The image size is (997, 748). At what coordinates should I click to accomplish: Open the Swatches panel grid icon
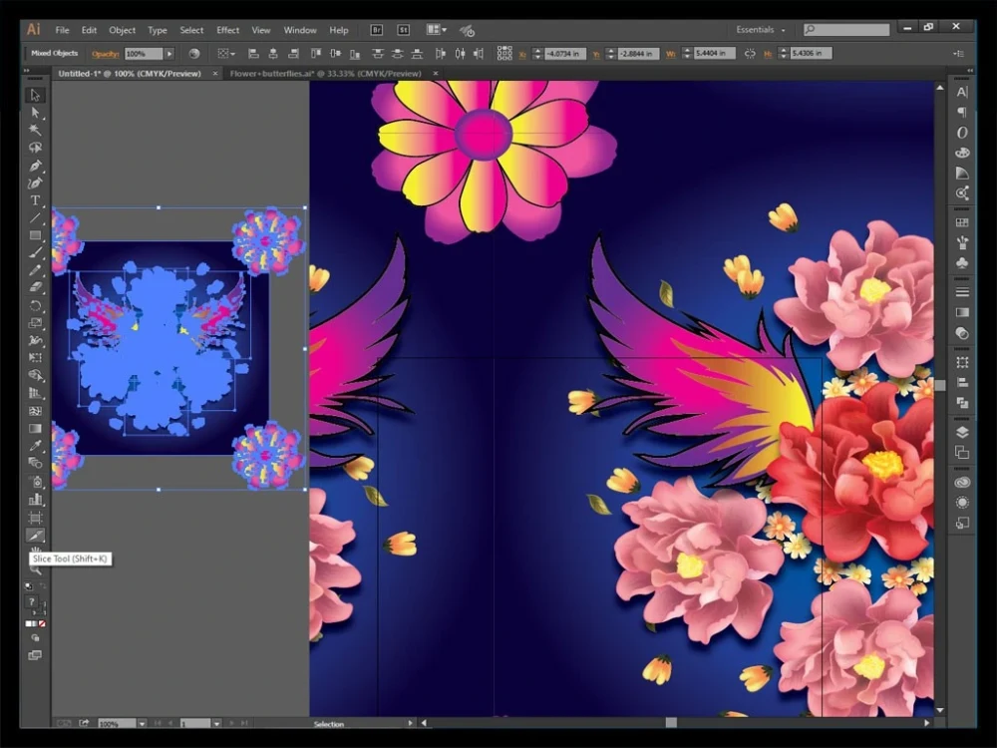click(962, 222)
